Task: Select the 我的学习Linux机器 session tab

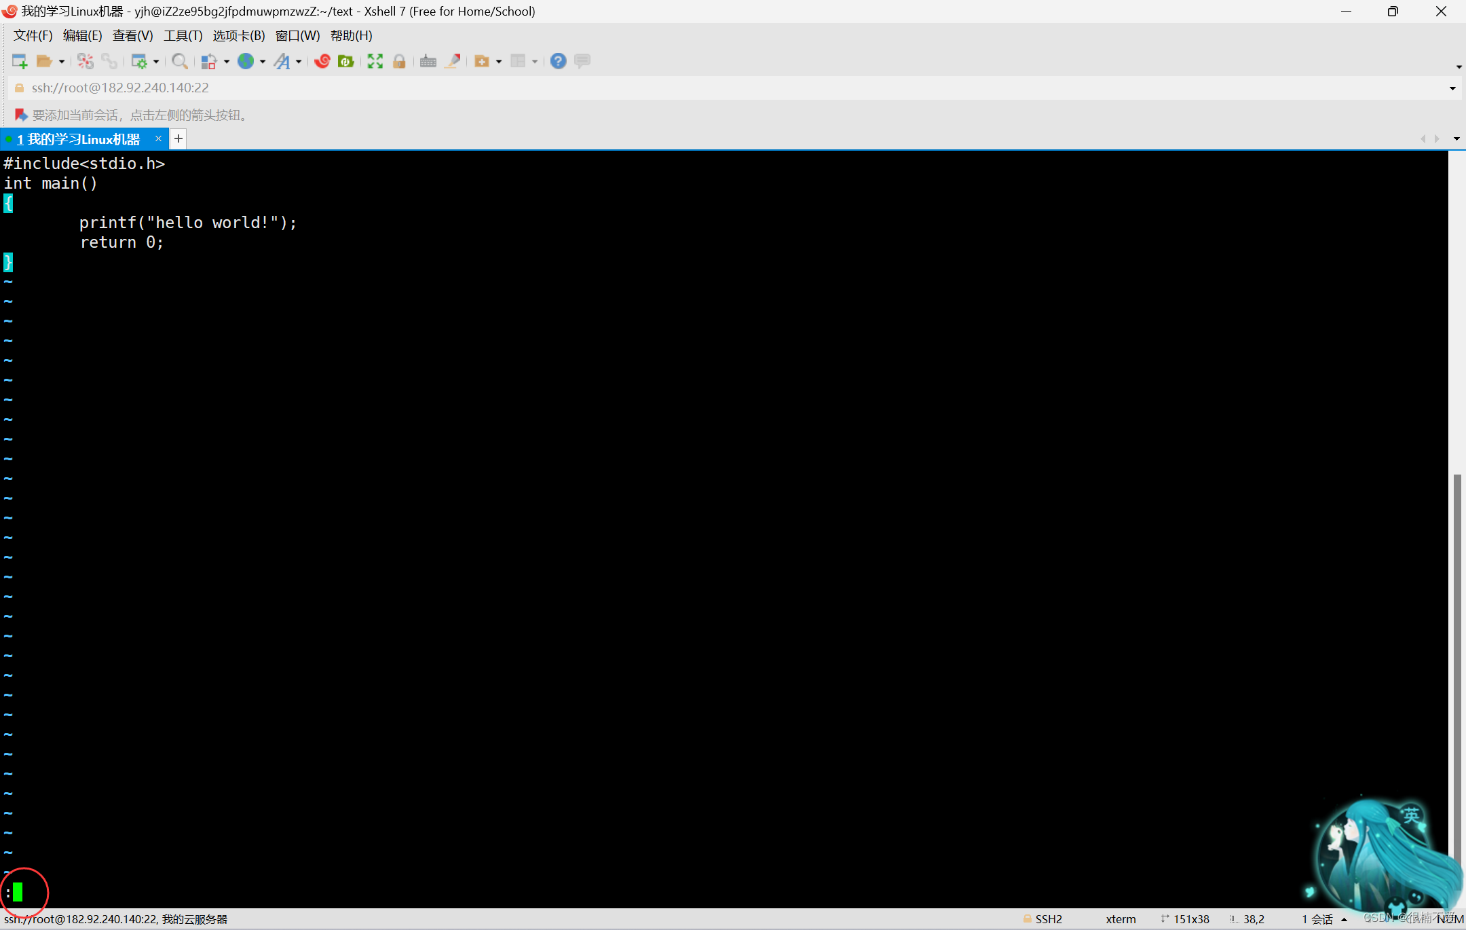Action: 79,139
